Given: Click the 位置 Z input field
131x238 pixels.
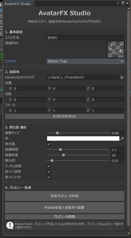Looking at the screenshot, I should pos(108,88).
